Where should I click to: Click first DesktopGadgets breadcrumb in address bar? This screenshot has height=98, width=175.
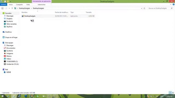(x=24, y=8)
